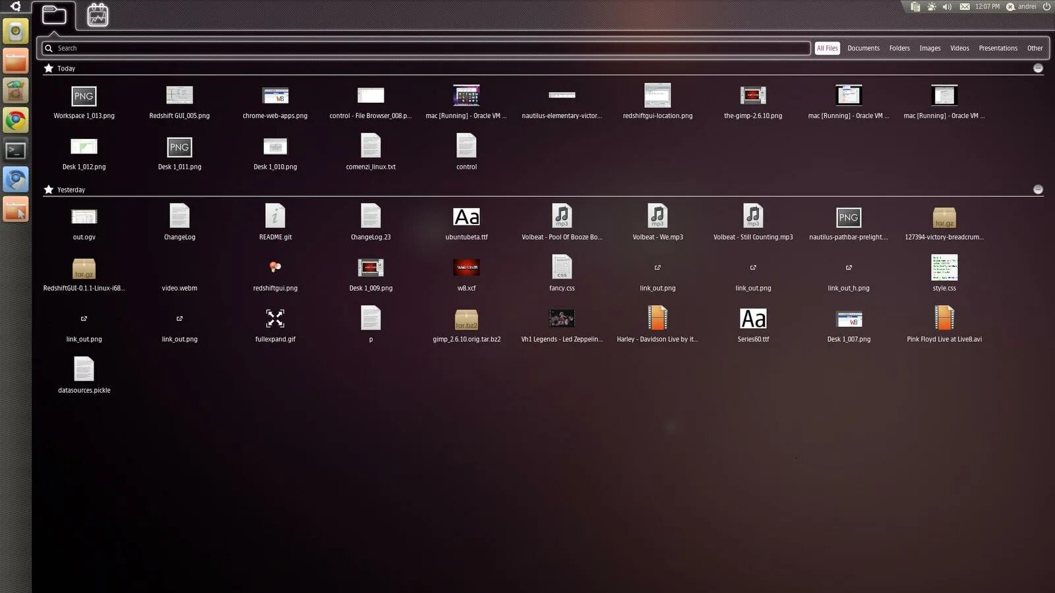Filter by Other file types
This screenshot has width=1055, height=593.
(1035, 48)
